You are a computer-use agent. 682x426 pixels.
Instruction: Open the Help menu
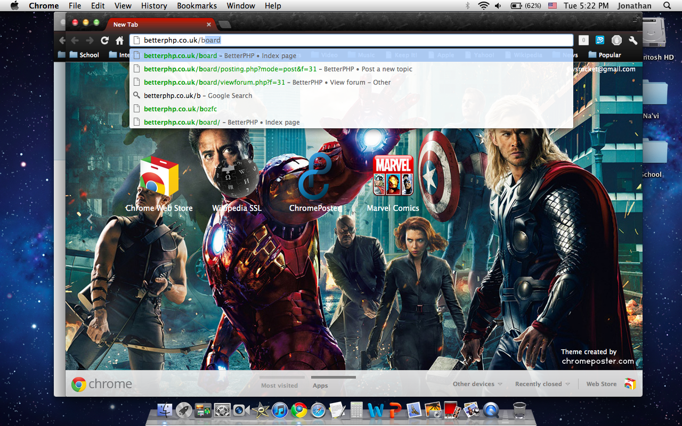click(x=273, y=6)
